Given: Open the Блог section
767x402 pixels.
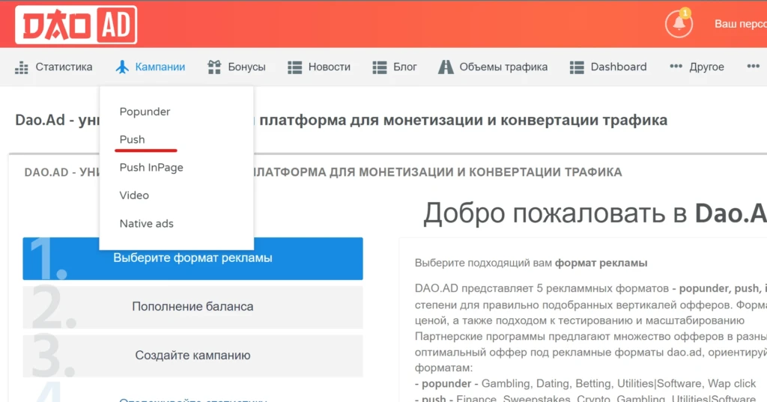Looking at the screenshot, I should [405, 67].
